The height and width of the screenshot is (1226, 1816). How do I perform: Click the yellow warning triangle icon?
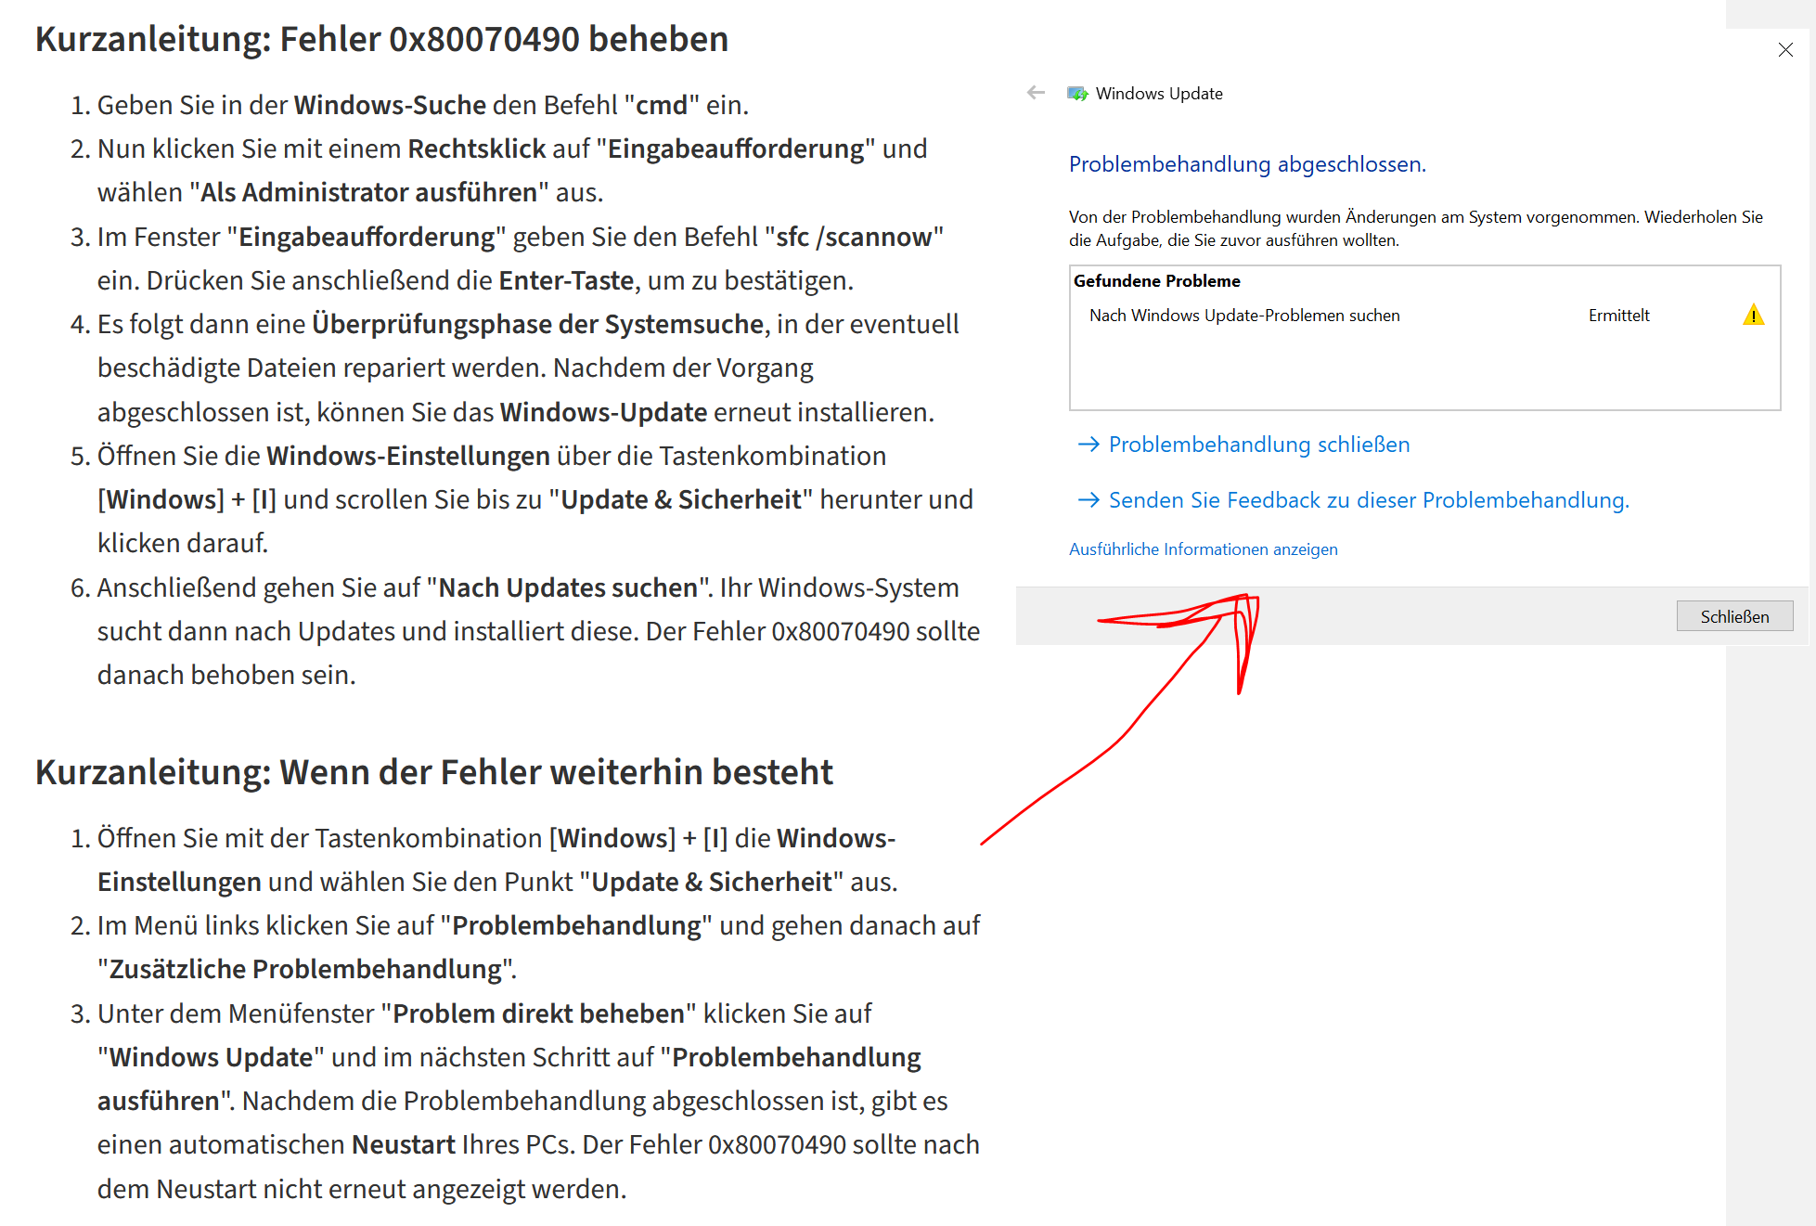coord(1753,316)
